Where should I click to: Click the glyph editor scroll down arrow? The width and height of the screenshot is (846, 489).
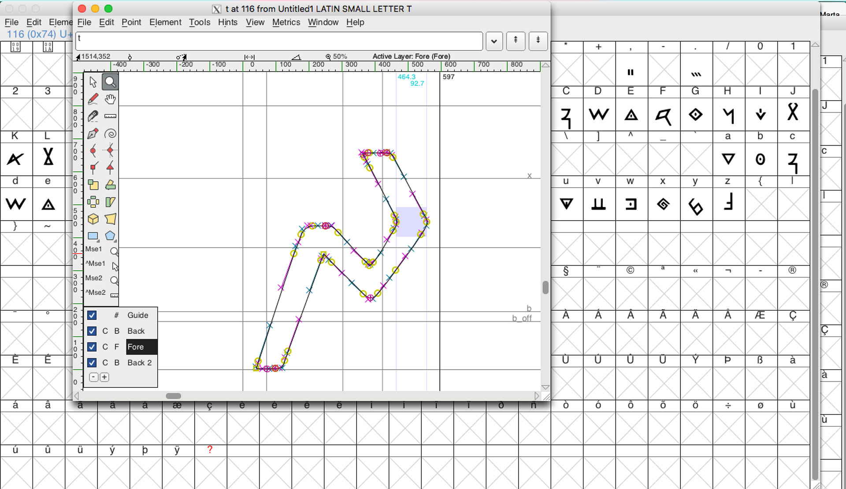pos(545,387)
